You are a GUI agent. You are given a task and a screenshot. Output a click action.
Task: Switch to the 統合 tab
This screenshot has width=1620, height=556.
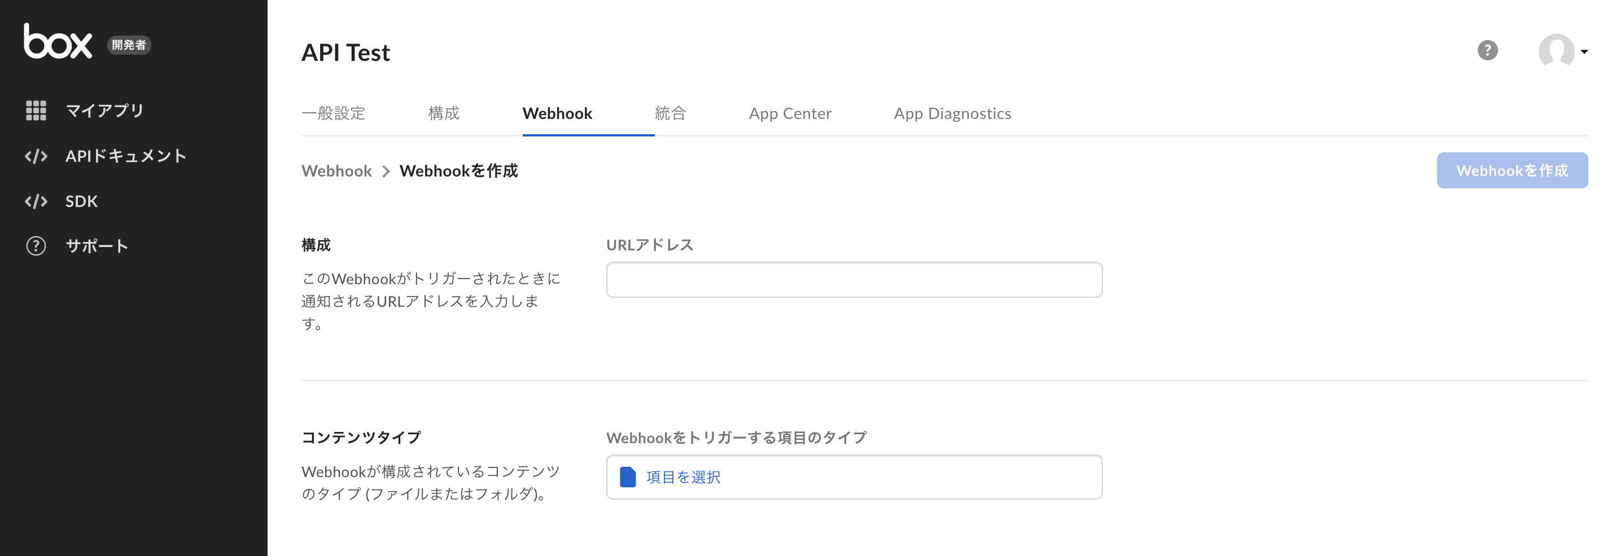tap(670, 113)
